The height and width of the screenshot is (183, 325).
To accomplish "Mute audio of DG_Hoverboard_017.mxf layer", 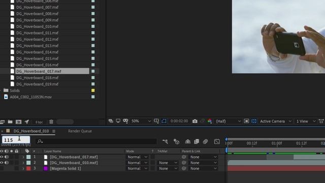I will [x=7, y=157].
